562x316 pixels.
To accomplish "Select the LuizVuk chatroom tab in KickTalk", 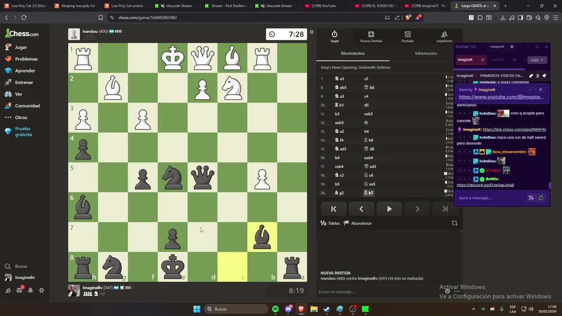I will coord(498,60).
